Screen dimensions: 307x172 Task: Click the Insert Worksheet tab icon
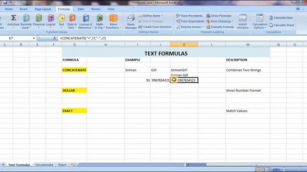click(x=73, y=165)
